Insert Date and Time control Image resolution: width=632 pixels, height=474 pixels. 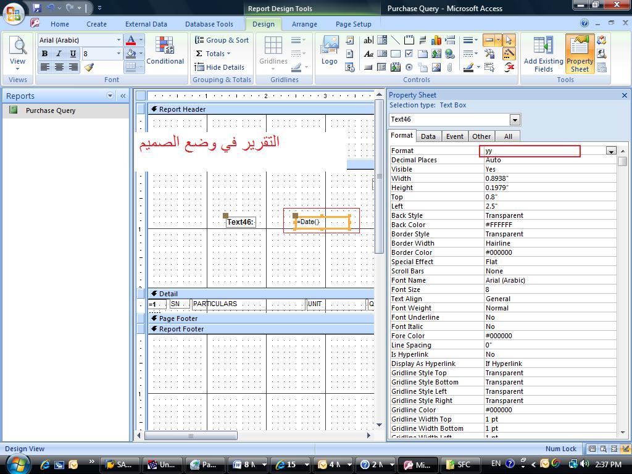pos(350,67)
